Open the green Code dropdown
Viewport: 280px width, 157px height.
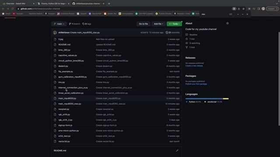click(x=174, y=24)
